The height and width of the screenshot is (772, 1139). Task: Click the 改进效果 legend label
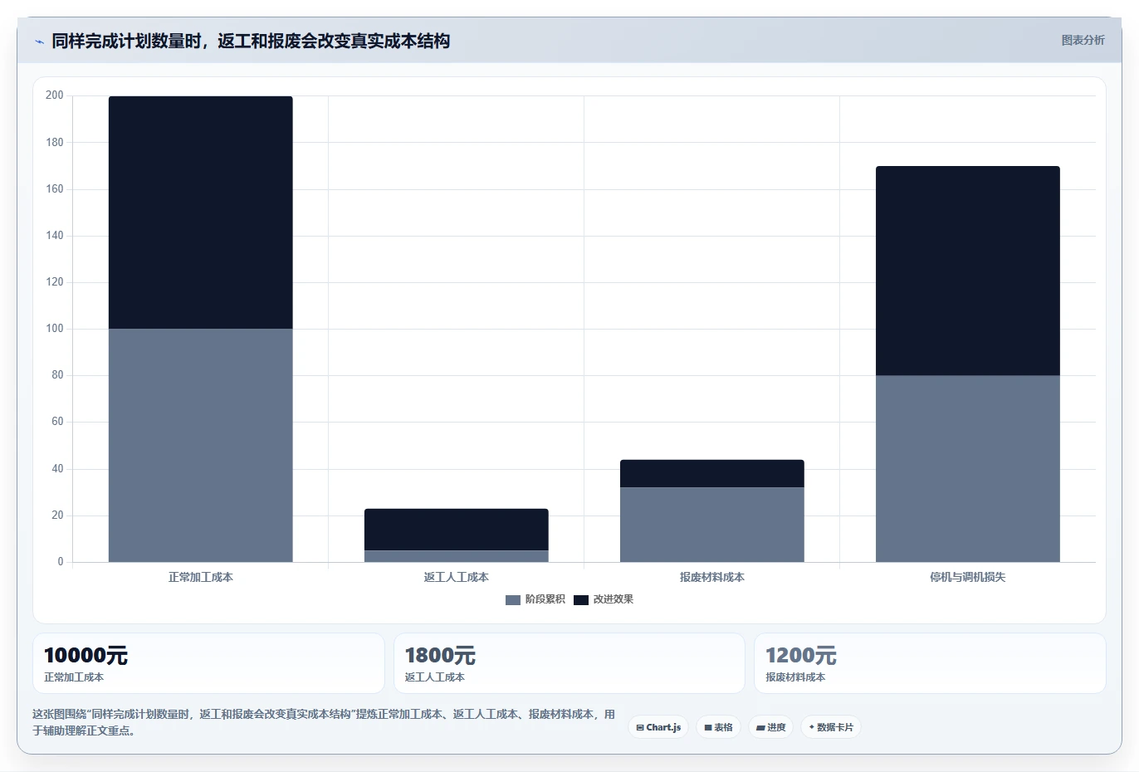point(613,599)
